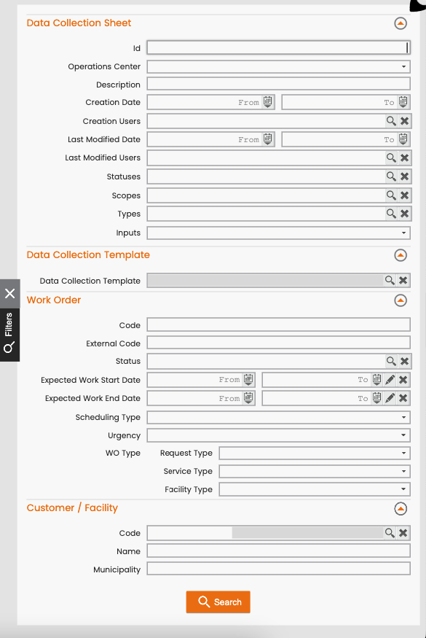
Task: Clear Data Collection Template selection
Action: pyautogui.click(x=403, y=280)
